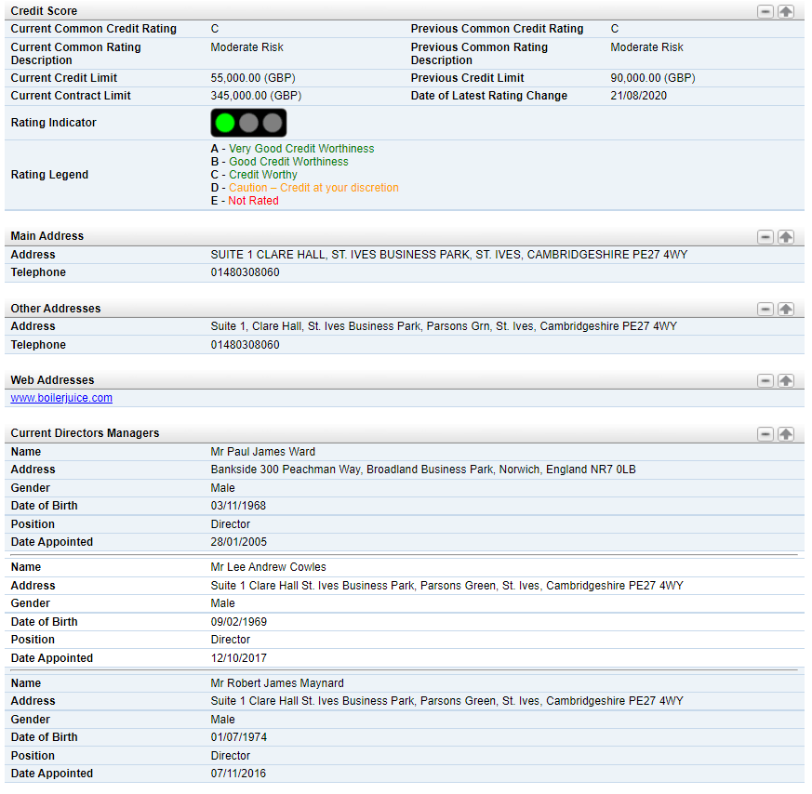Screen dimensions: 812x794
Task: Click up arrow icon in Current Directors Managers header
Action: (786, 434)
